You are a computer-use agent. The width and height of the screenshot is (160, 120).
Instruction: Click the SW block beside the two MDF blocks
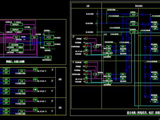[34, 37]
